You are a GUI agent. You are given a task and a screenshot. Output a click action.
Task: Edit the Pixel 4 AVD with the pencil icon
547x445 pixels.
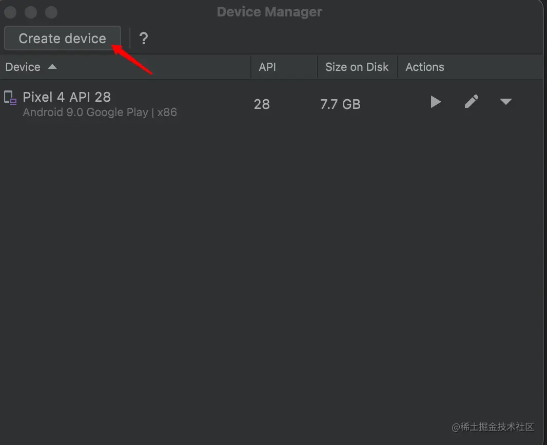(x=471, y=102)
